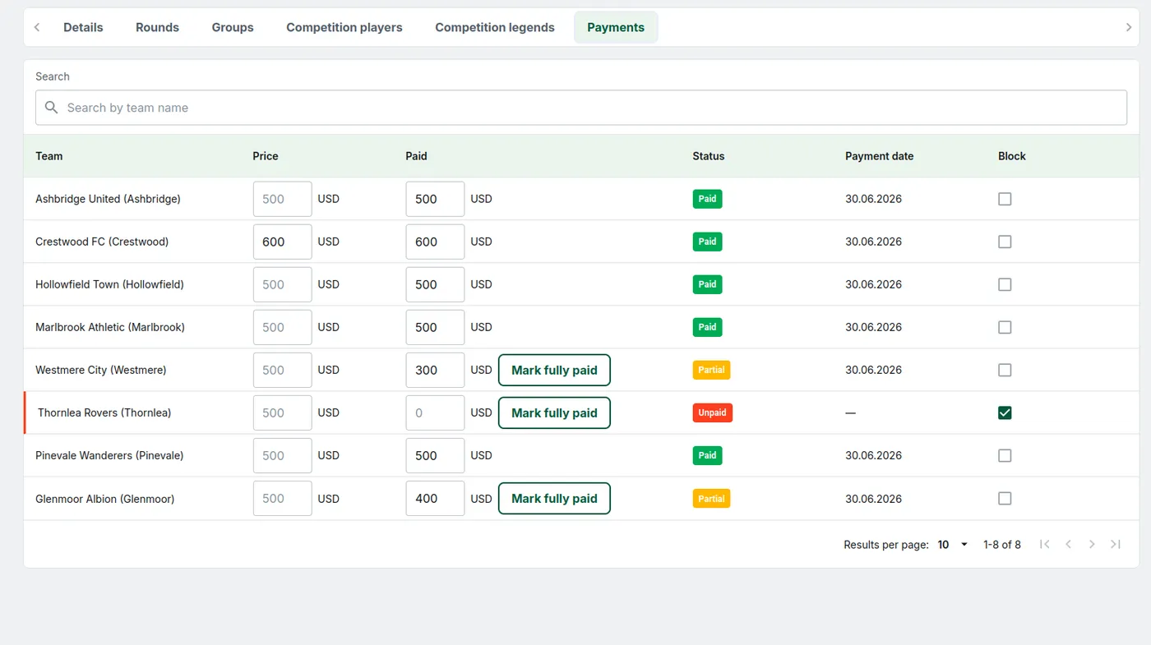1151x645 pixels.
Task: Mark Glenmoor Albion fully paid
Action: (554, 498)
